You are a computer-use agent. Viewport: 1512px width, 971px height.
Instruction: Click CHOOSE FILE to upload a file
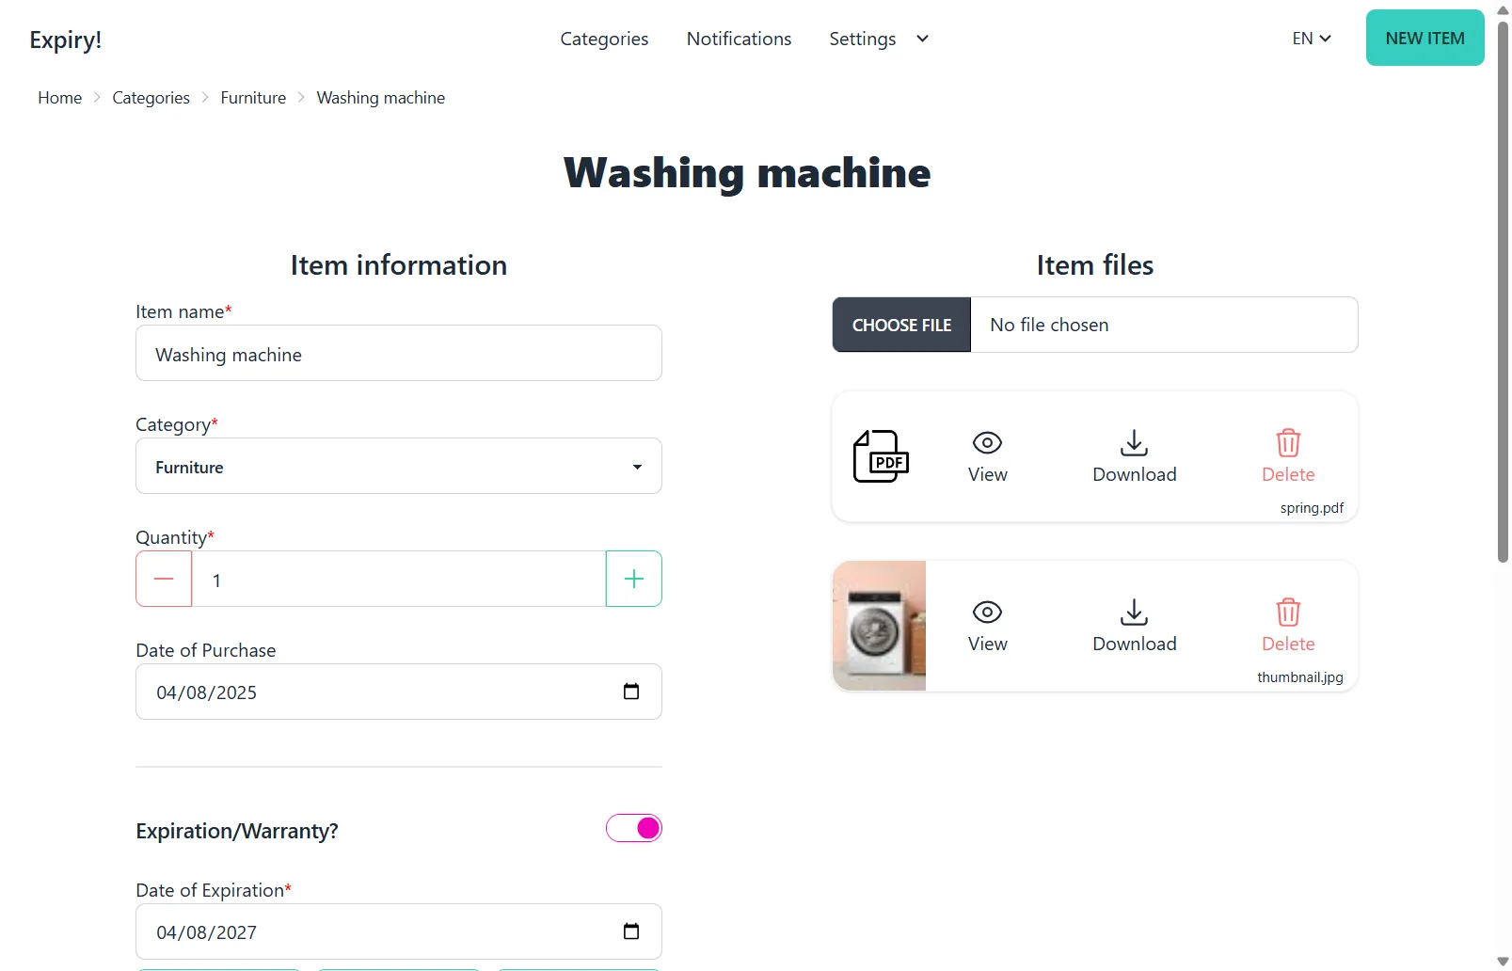pyautogui.click(x=900, y=325)
